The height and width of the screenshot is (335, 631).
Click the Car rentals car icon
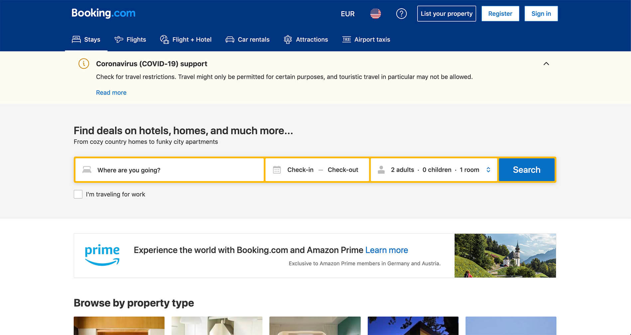click(230, 40)
